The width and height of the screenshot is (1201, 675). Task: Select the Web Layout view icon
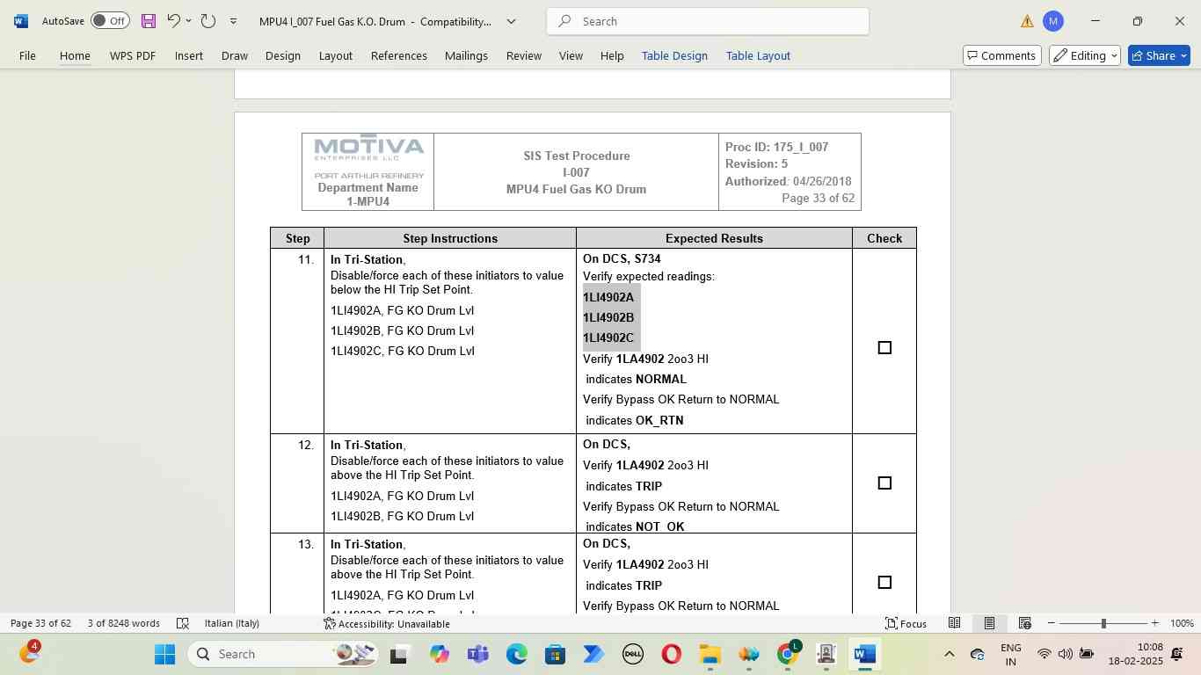coord(1024,623)
